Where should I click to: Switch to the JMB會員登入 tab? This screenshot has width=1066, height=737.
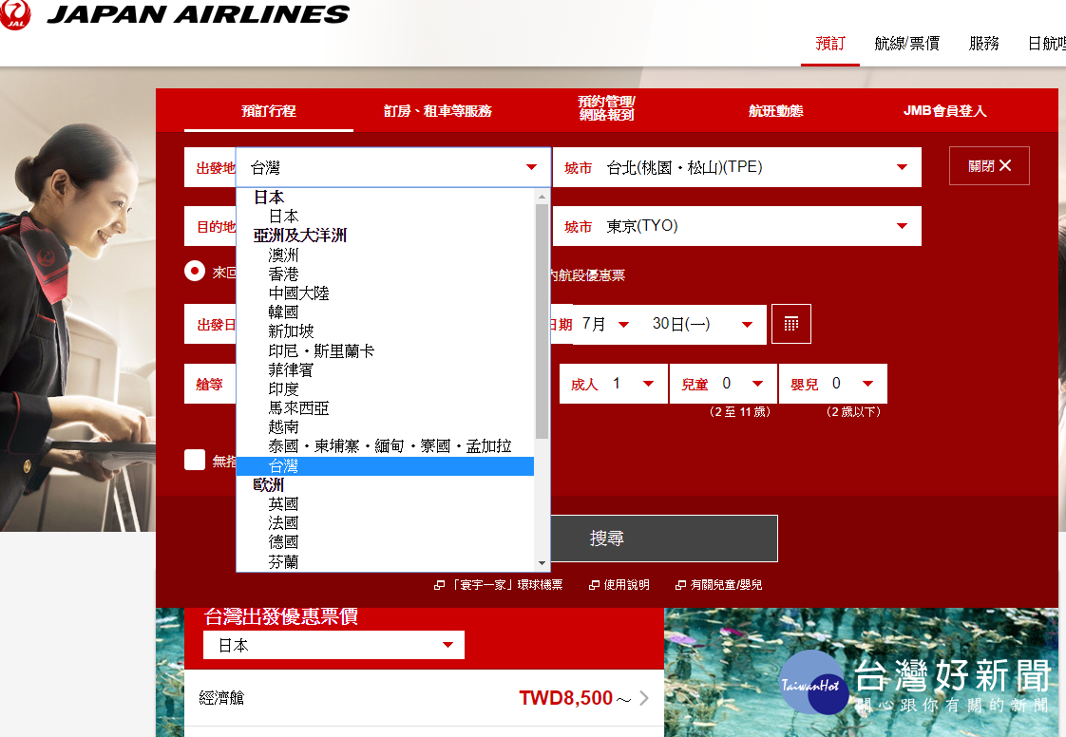click(x=944, y=111)
